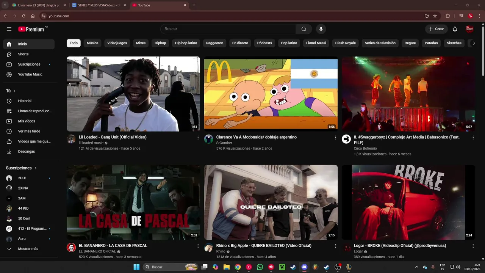Select the Hip hop latino chip
Screen dimensions: 485x273
(x=186, y=43)
